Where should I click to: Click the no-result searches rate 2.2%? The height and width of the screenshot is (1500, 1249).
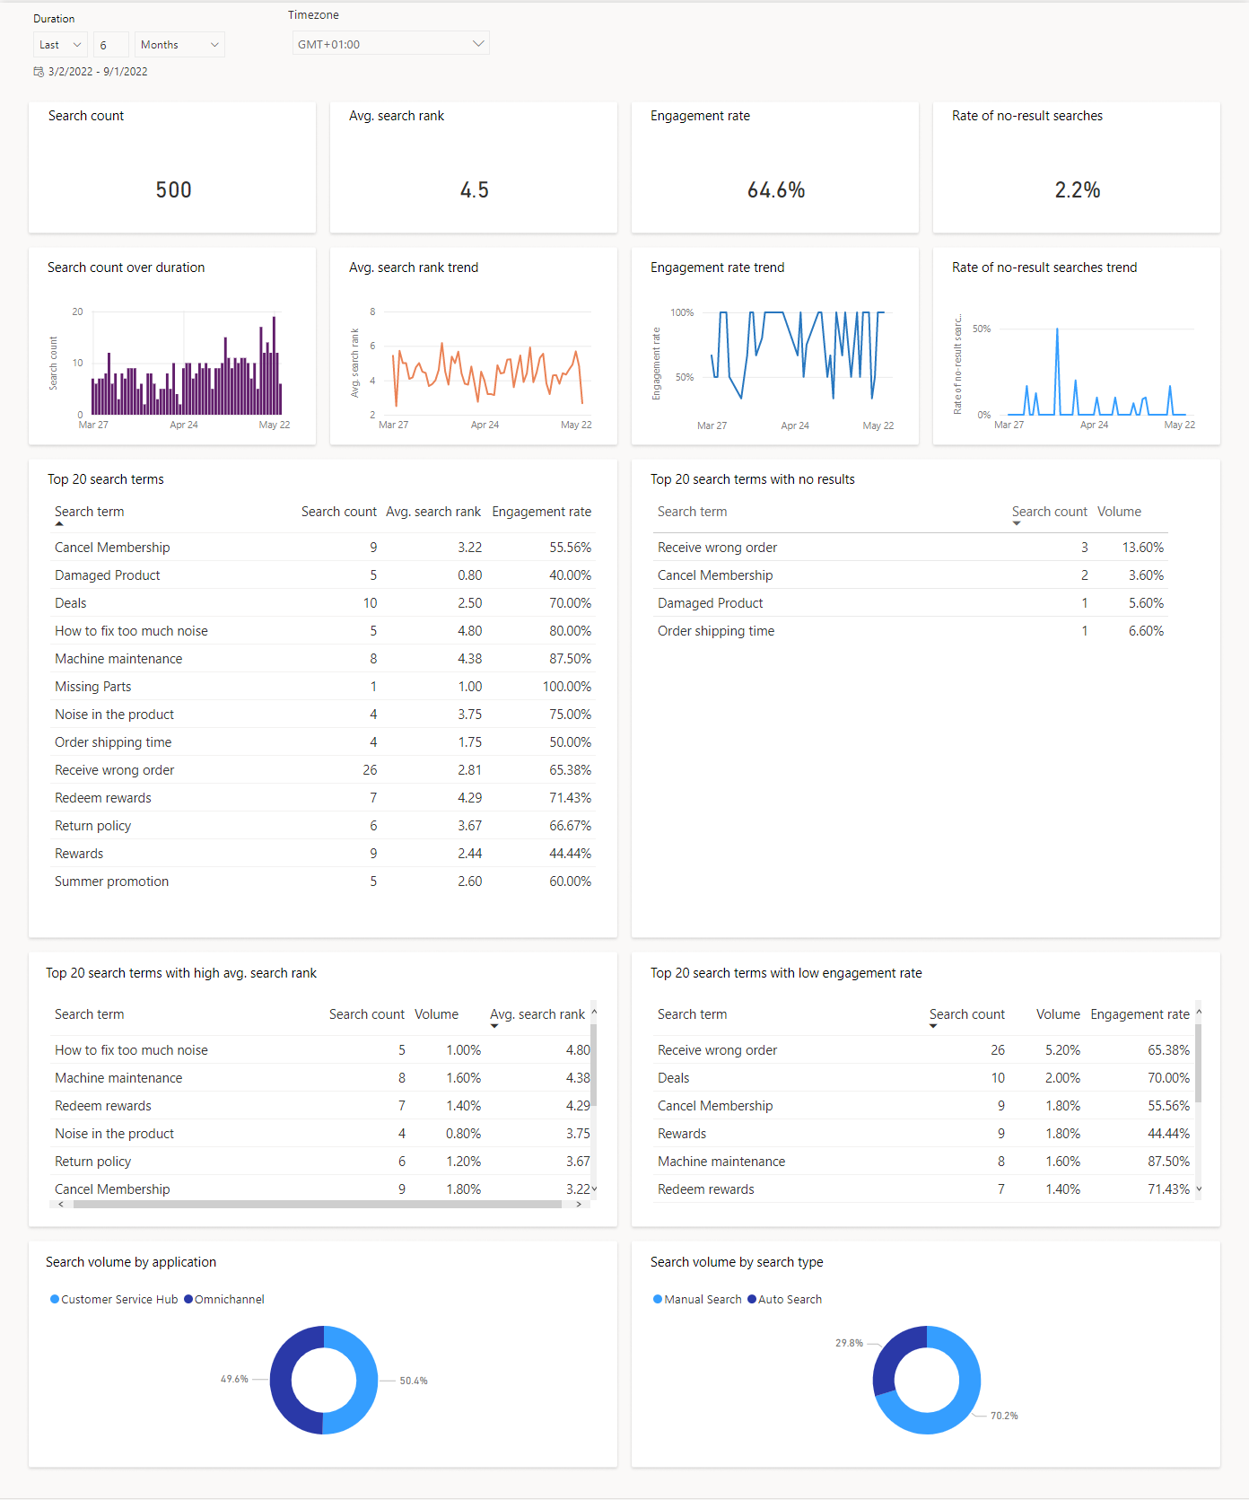click(1078, 190)
